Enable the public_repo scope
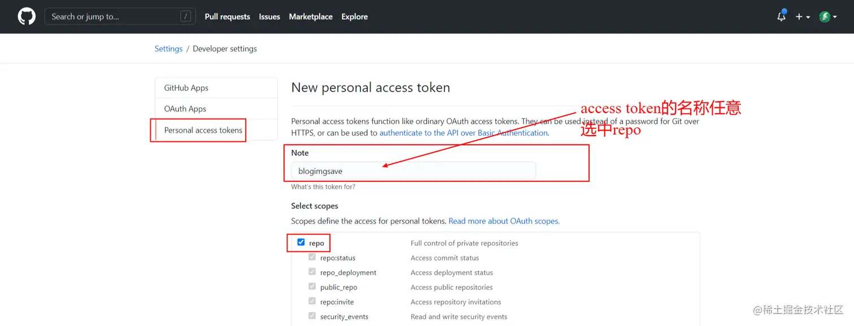 (x=312, y=286)
